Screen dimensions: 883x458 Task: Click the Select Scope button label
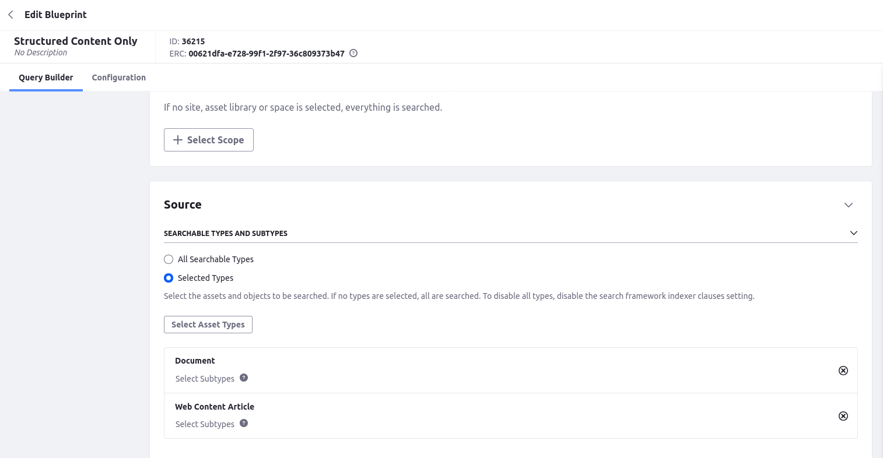pos(215,140)
